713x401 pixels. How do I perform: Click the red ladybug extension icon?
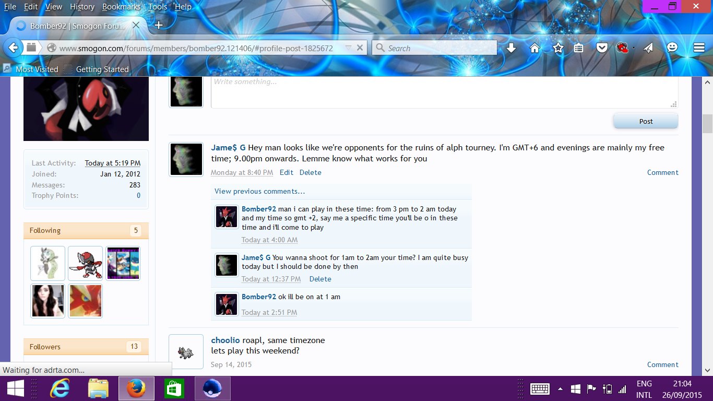tap(622, 48)
